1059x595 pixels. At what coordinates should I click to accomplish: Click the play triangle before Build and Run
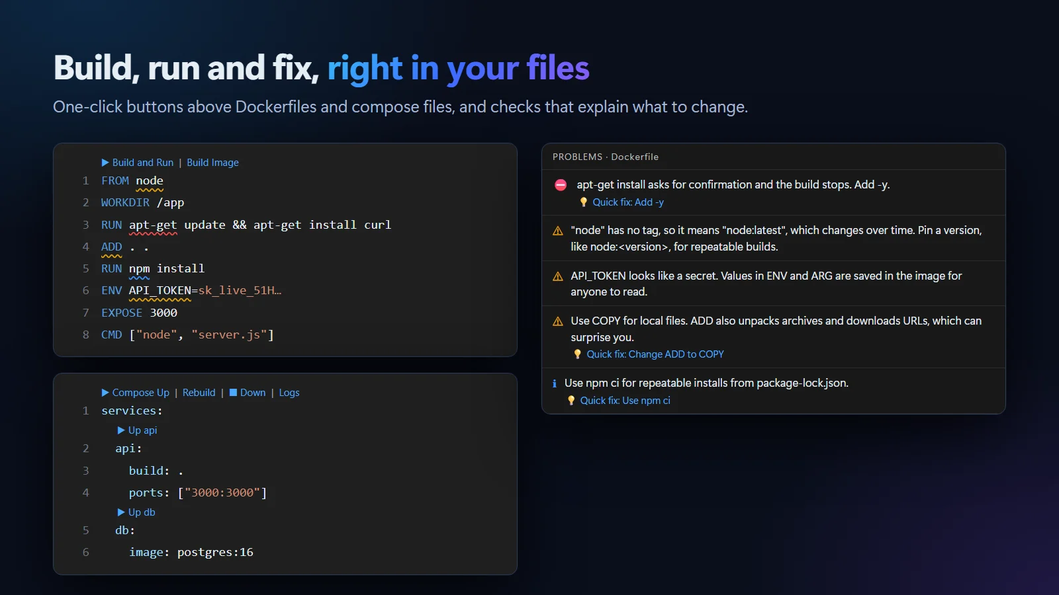click(105, 163)
